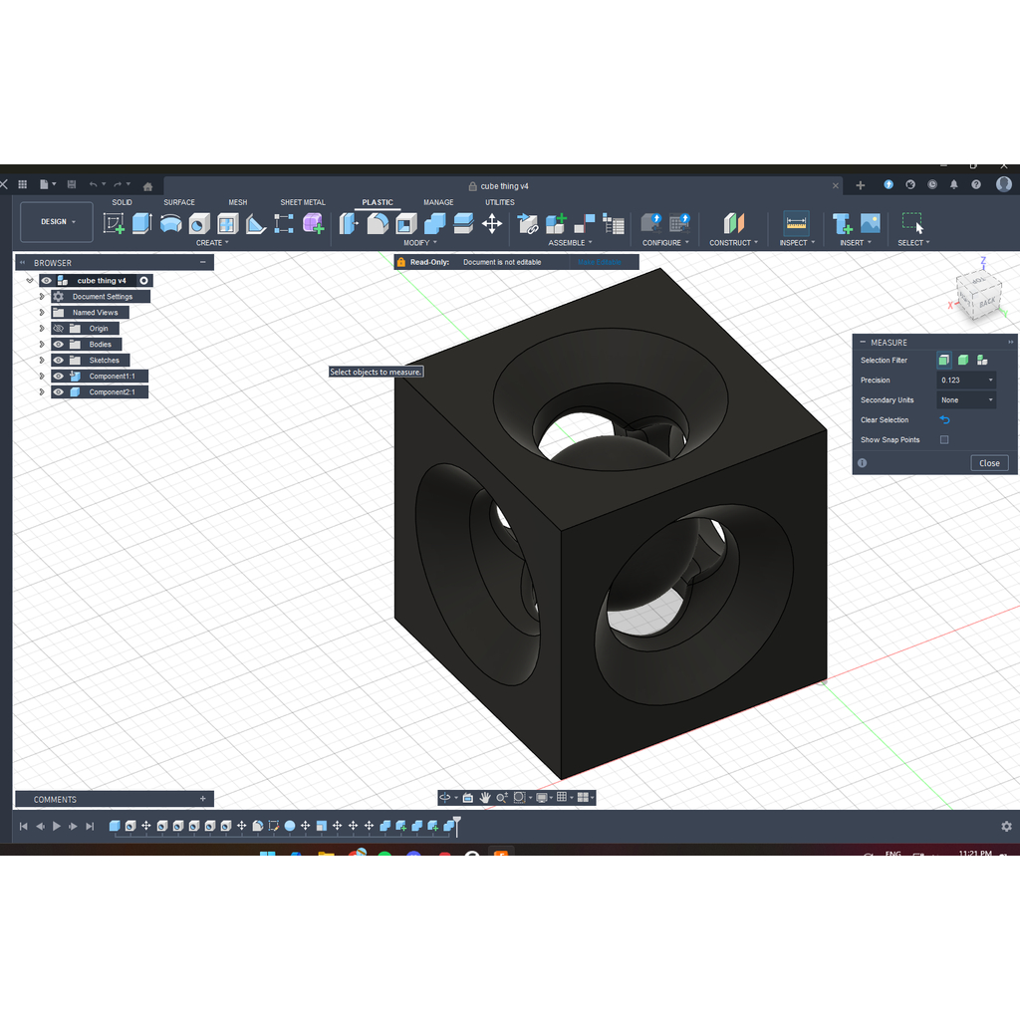Image resolution: width=1020 pixels, height=1020 pixels.
Task: Open the Precision dropdown
Action: click(966, 381)
